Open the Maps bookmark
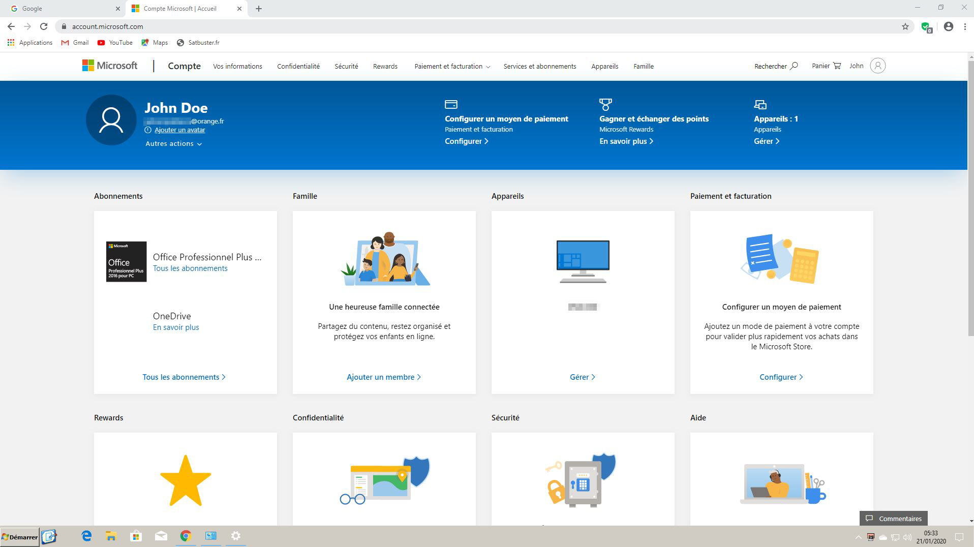The height and width of the screenshot is (547, 974). click(155, 43)
